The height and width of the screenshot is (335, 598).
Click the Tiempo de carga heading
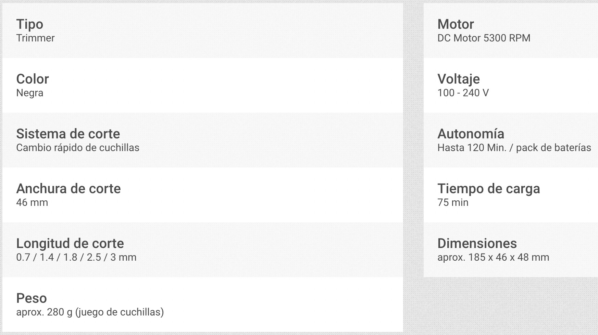(489, 189)
